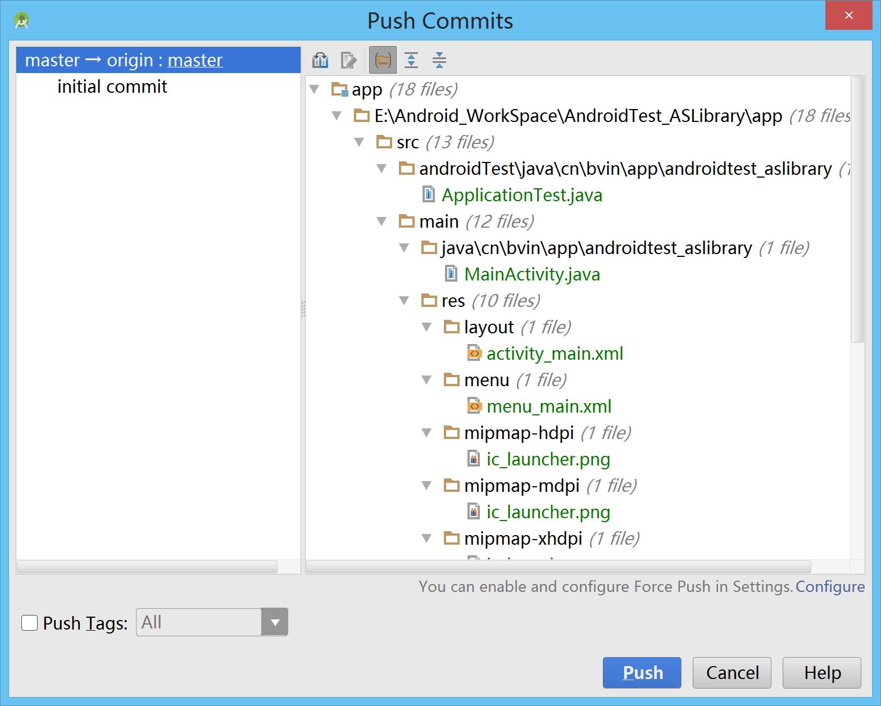Image resolution: width=881 pixels, height=706 pixels.
Task: Select the initial commit entry
Action: pos(112,87)
